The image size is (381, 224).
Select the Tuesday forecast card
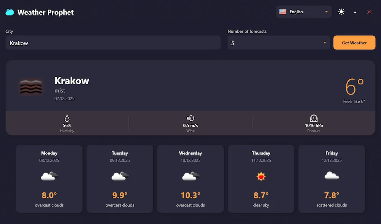point(120,179)
